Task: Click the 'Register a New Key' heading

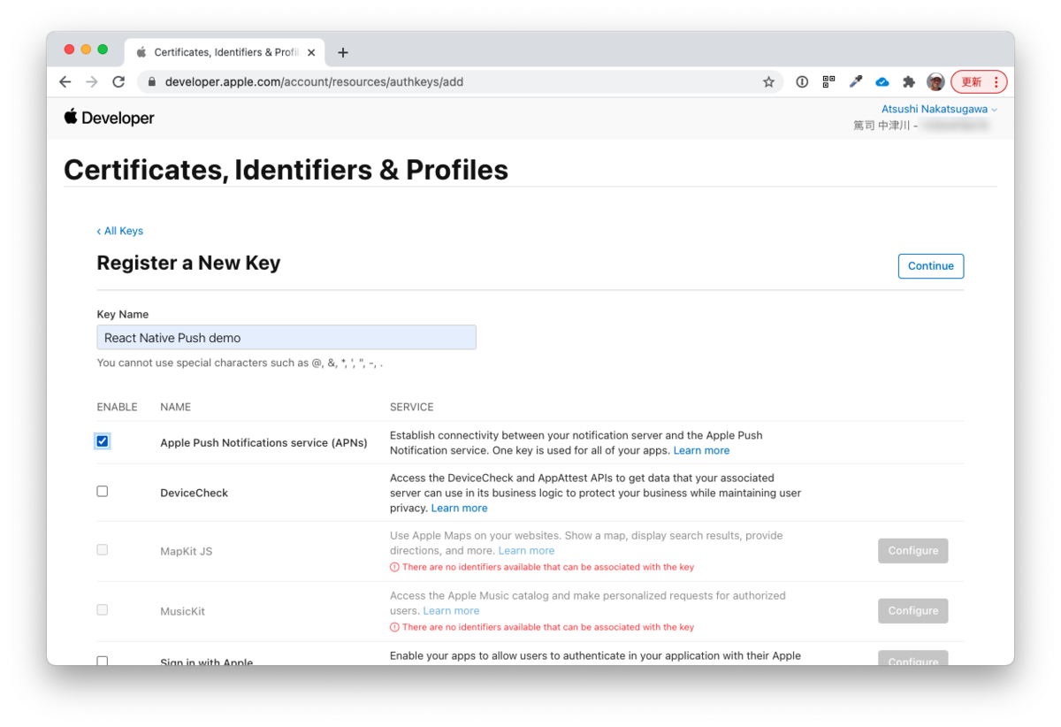Action: [x=188, y=263]
